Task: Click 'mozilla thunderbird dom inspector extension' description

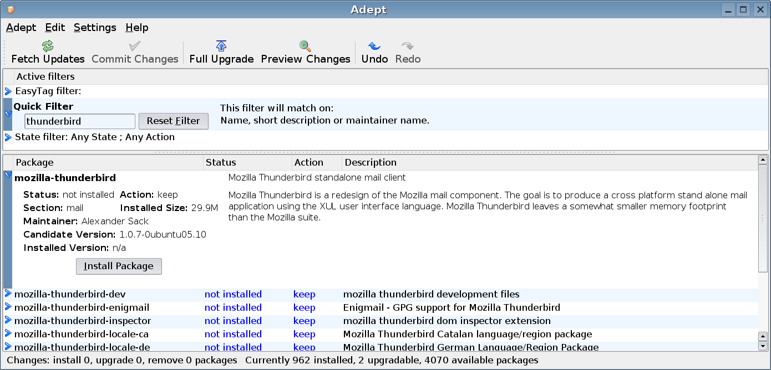Action: 447,321
